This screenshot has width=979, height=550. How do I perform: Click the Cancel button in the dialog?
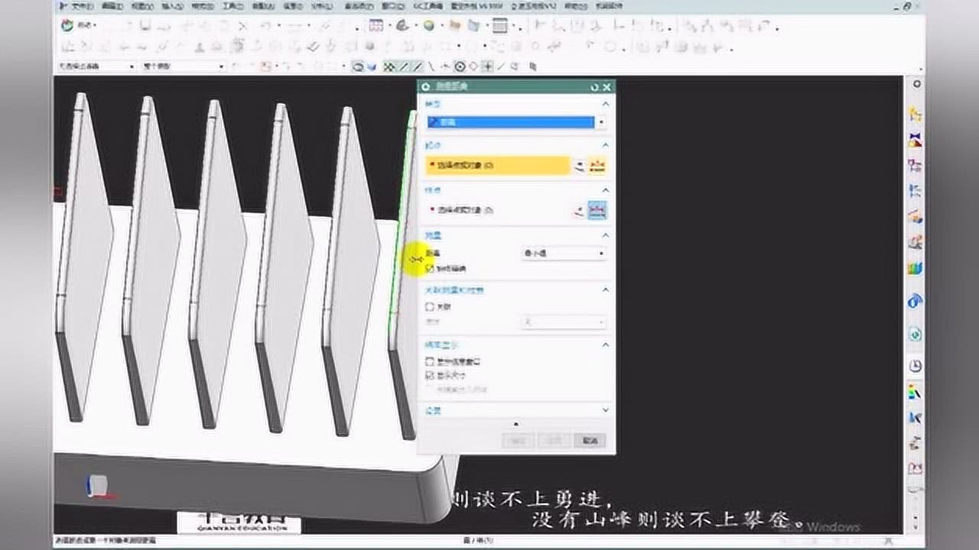point(590,441)
